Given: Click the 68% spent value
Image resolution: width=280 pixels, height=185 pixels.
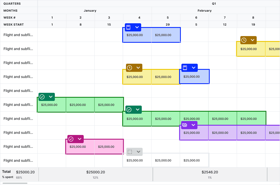Looking at the screenshot, I should [x=19, y=177].
